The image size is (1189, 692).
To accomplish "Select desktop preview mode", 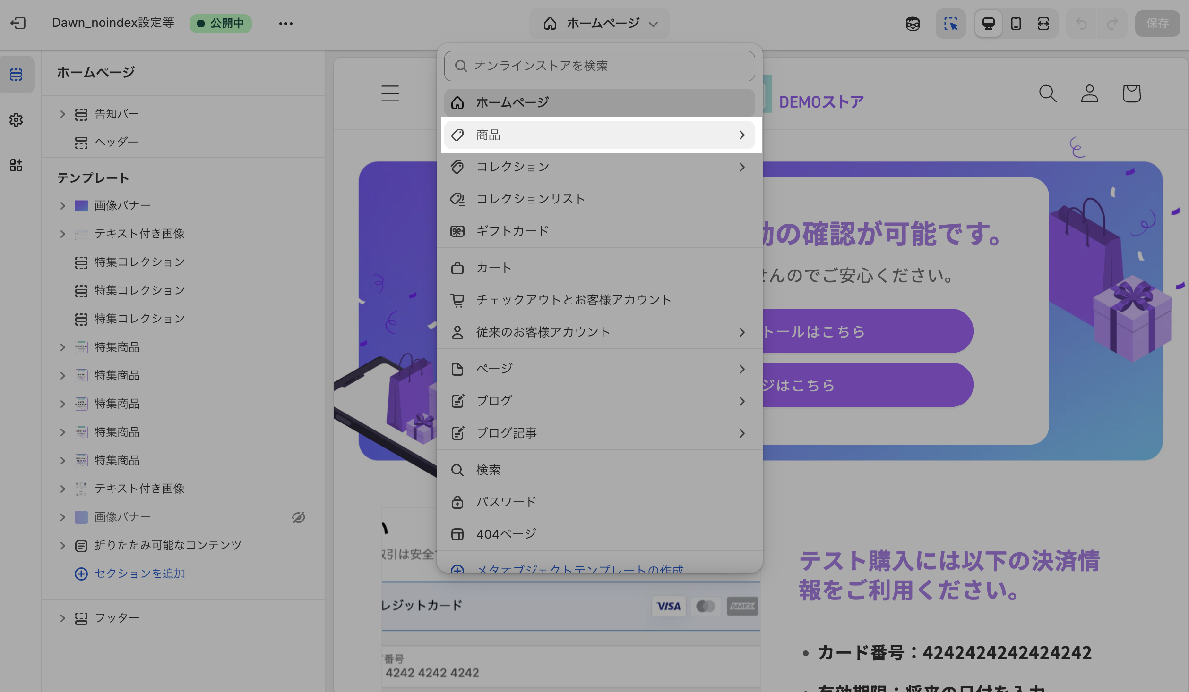I will [988, 23].
